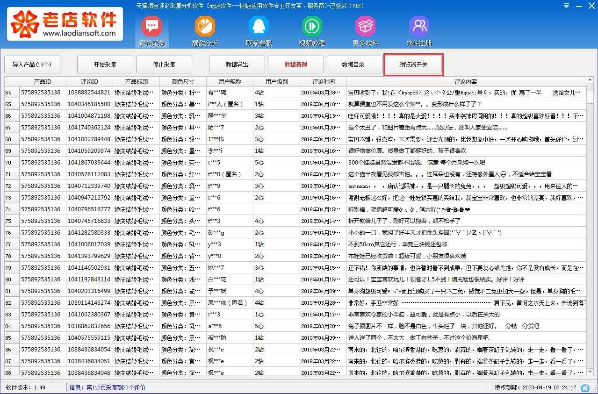Click the red 数据清理 button
This screenshot has width=598, height=394.
click(295, 64)
